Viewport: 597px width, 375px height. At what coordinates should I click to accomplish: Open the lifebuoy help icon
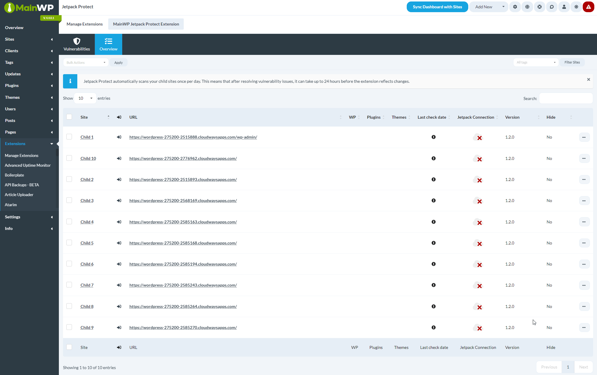tap(540, 7)
